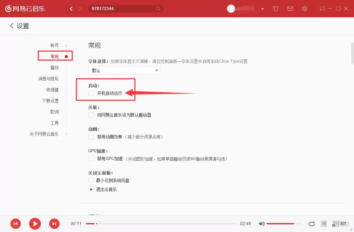Open the playlist queue showing 307
Screen dimensions: 354x232
[340, 224]
